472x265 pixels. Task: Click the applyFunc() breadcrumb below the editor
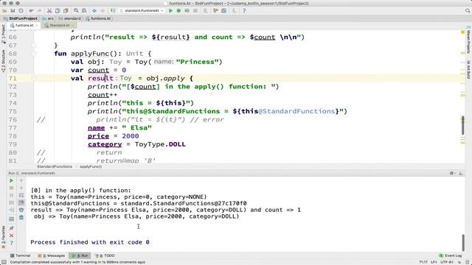pos(91,166)
